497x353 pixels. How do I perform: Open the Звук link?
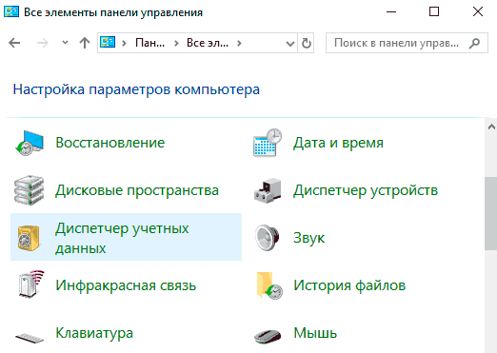click(x=309, y=238)
